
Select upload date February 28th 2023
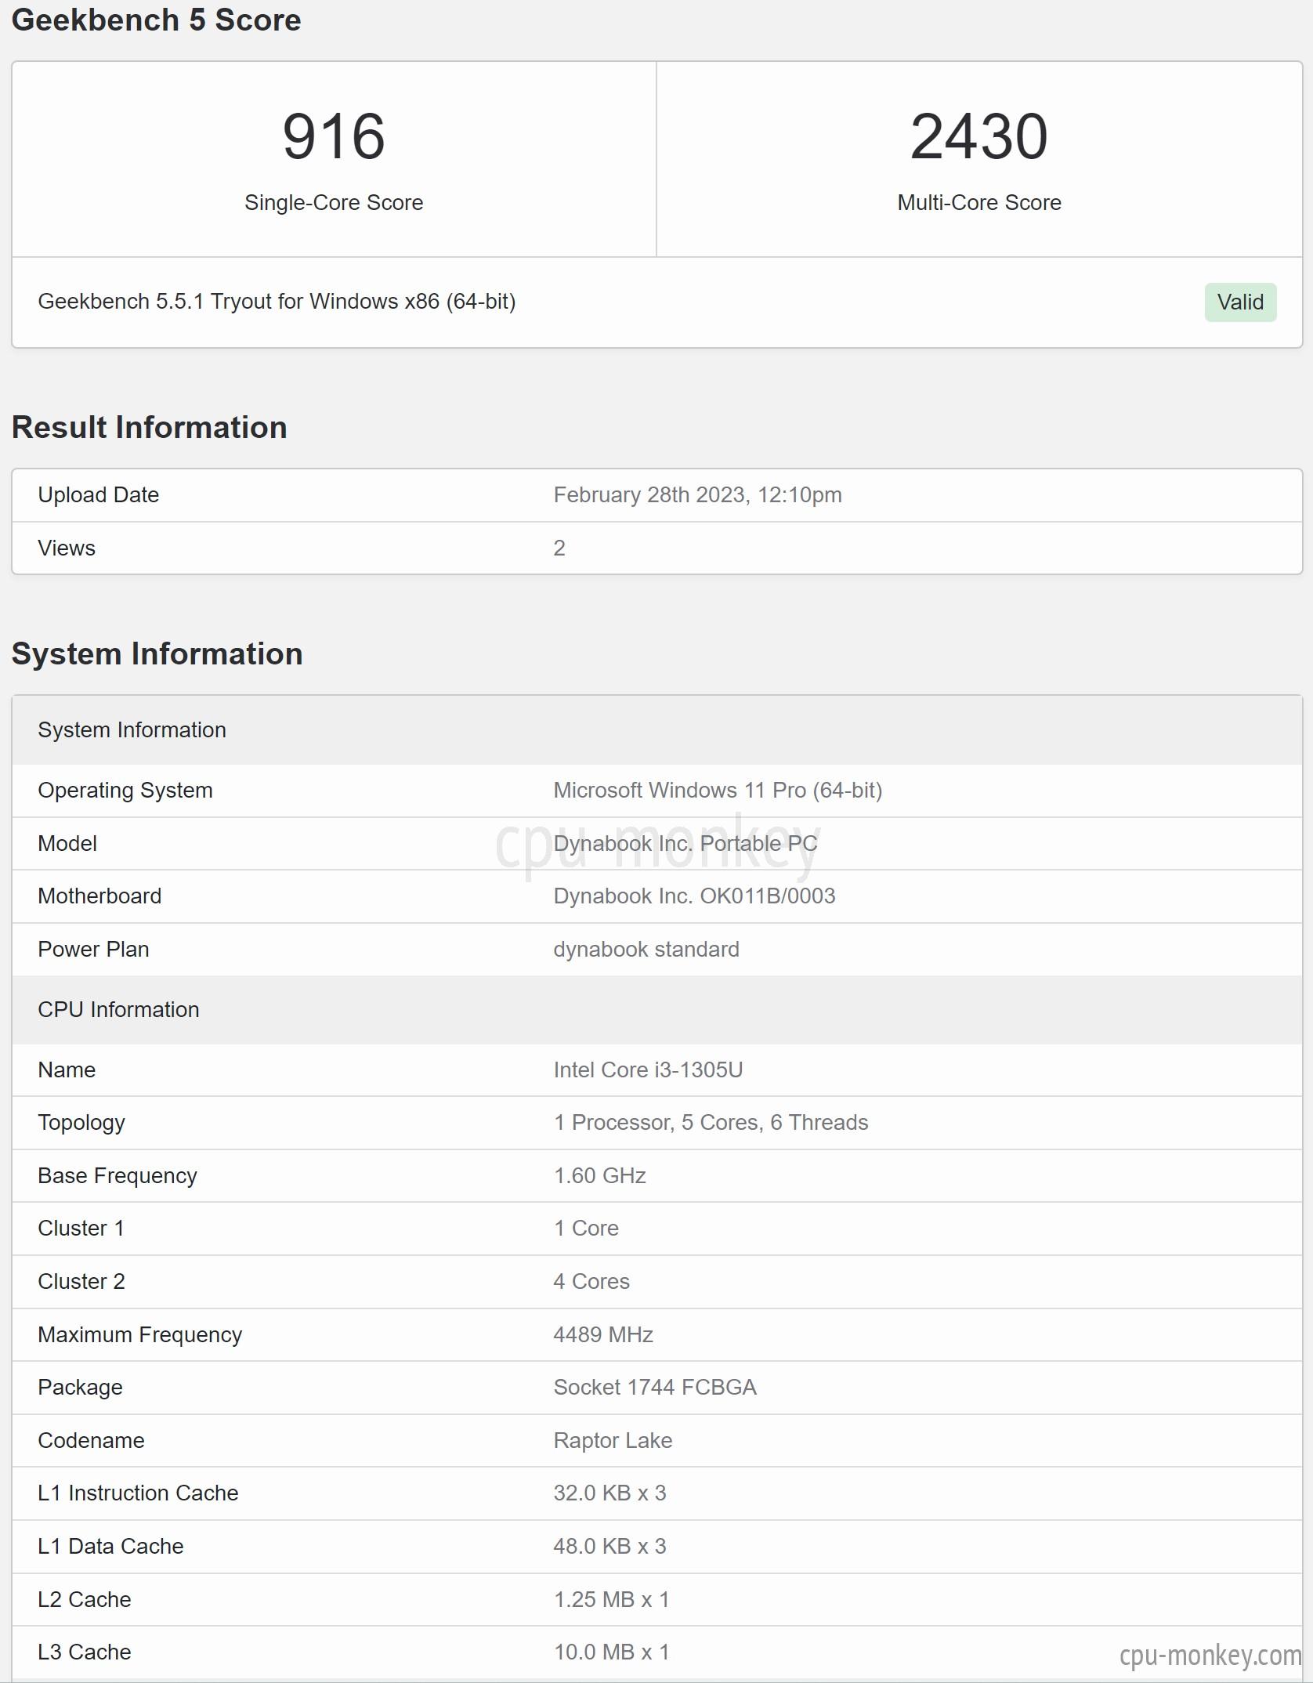click(697, 495)
